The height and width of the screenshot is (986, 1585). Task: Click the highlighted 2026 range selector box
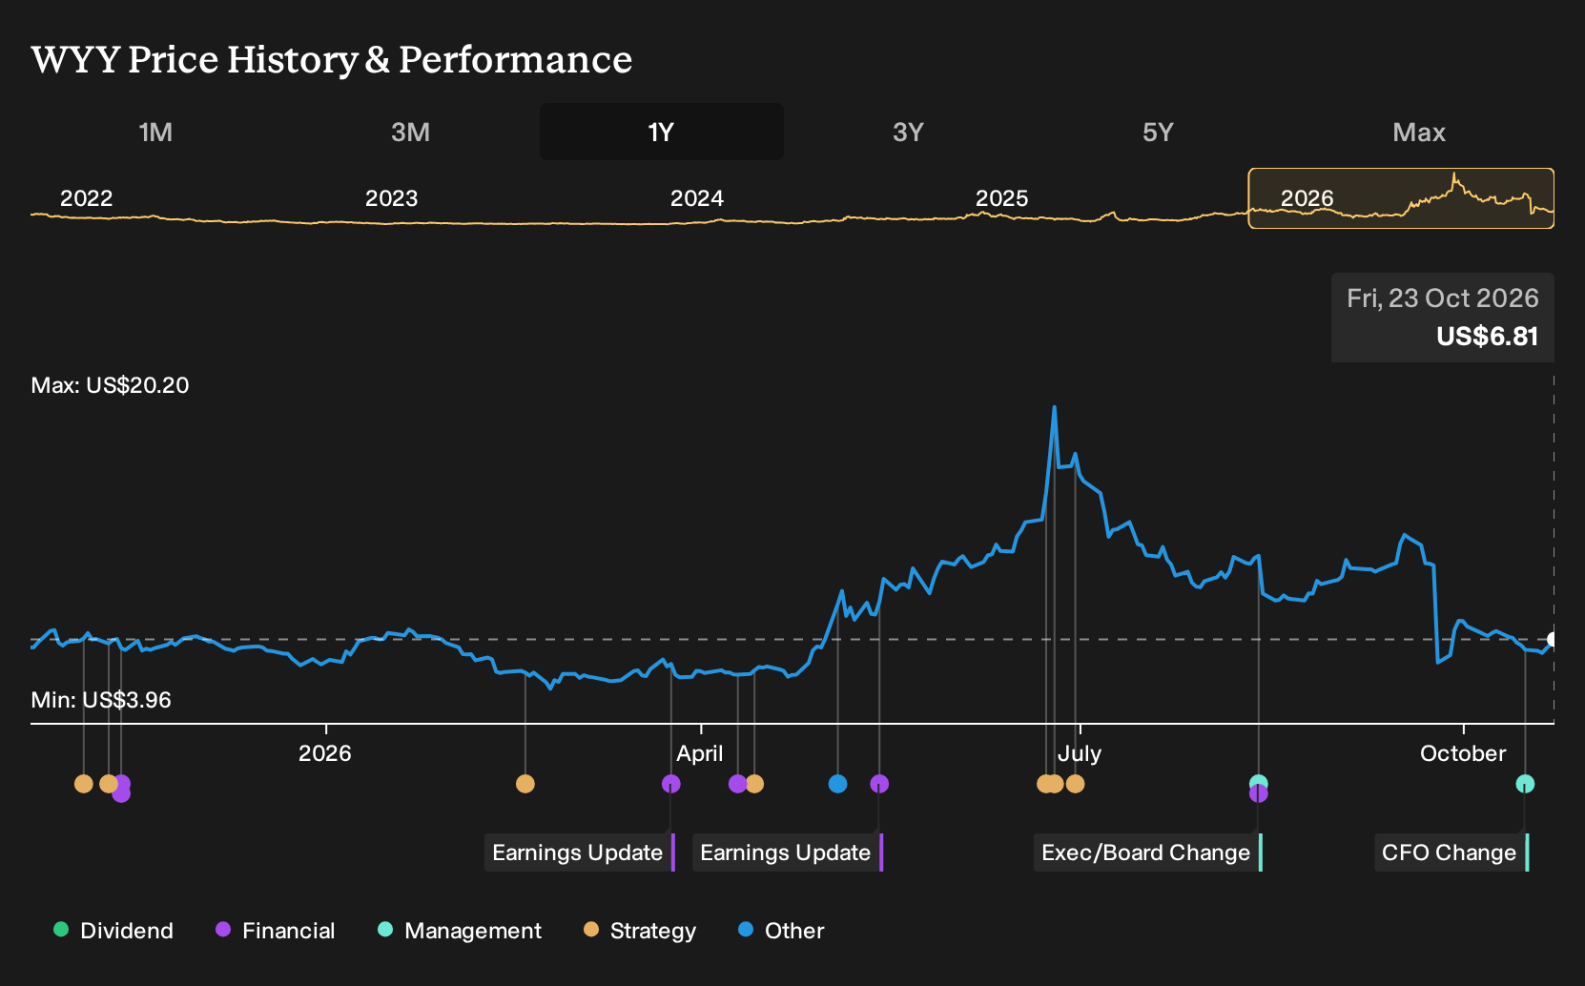pos(1401,198)
